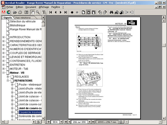
Task: Collapse the Moteur - V8 bookmark
Action: [3, 73]
